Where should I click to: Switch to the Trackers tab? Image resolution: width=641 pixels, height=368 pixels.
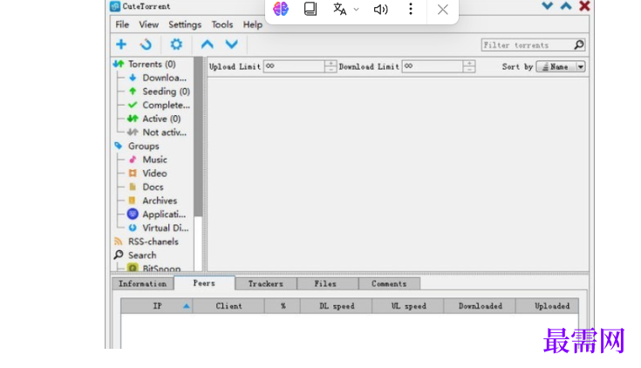[x=266, y=283]
